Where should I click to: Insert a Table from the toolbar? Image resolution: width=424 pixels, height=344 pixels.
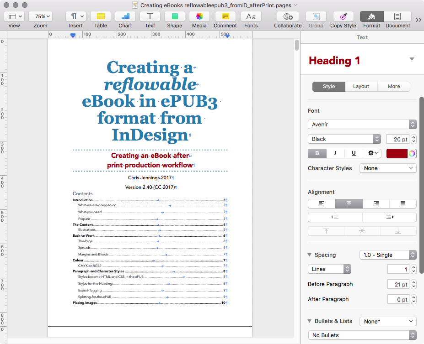pyautogui.click(x=101, y=16)
